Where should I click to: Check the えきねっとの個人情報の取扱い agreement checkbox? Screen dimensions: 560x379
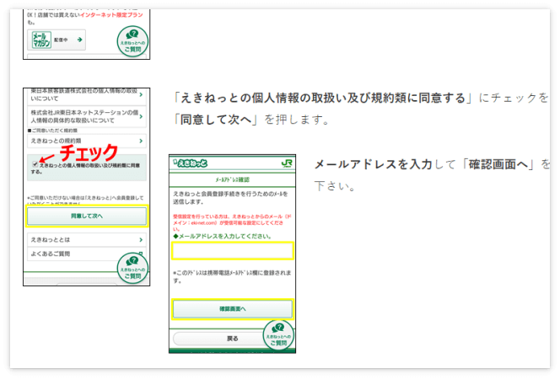[35, 164]
